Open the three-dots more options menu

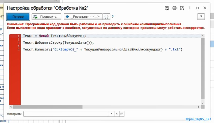click(190, 8)
